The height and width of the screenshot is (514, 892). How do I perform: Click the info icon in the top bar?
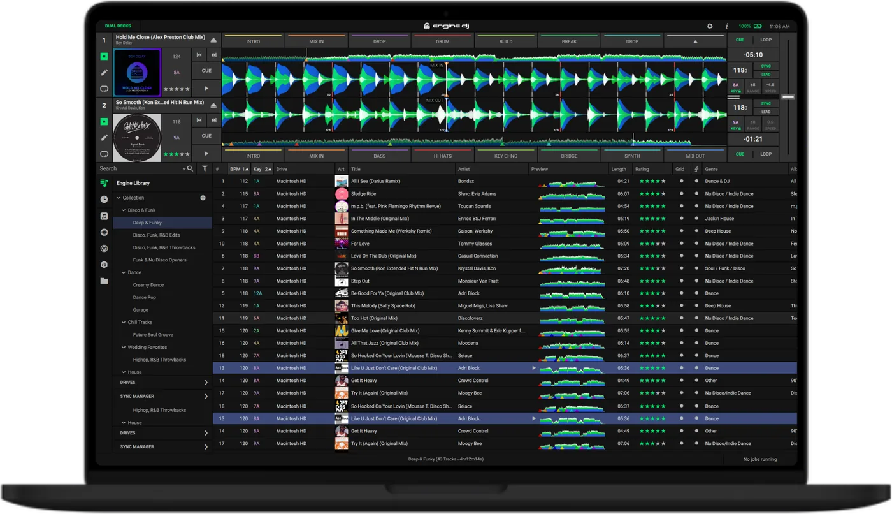tap(727, 26)
